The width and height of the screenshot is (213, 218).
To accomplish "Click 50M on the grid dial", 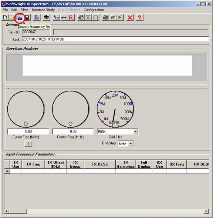I will pos(123,98).
